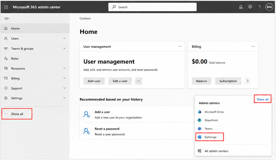Click the Microsoft Entra logo icon

[x=199, y=112]
